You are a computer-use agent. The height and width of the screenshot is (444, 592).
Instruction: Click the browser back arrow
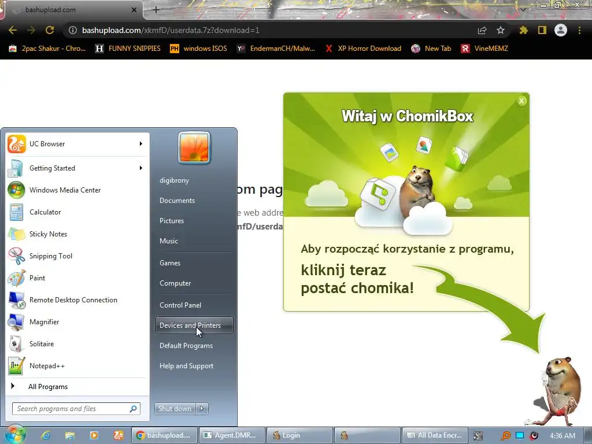point(13,30)
